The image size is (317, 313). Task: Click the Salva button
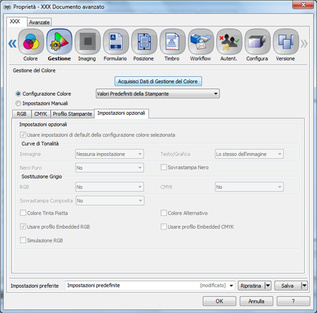[288, 285]
